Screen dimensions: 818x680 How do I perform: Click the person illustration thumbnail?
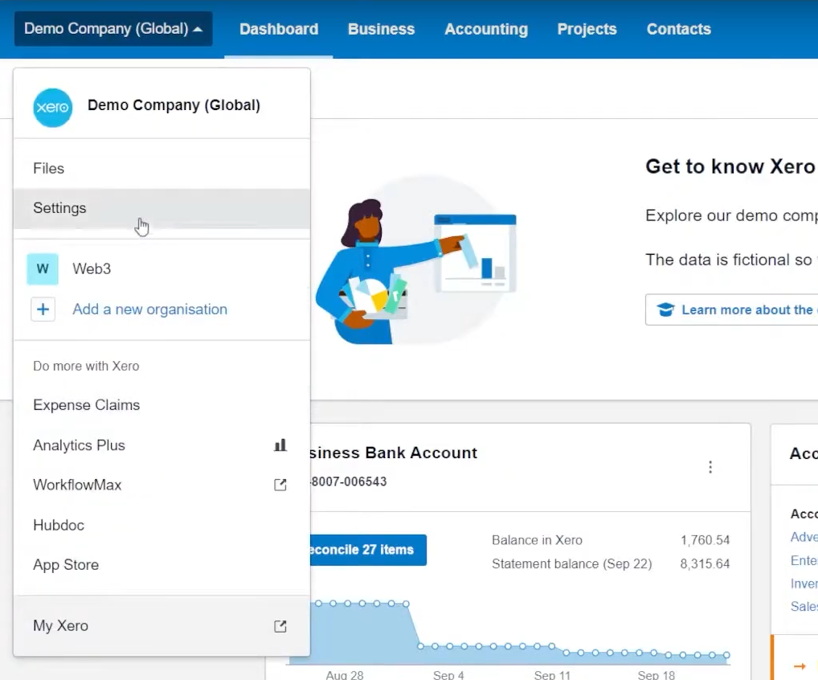[x=415, y=261]
